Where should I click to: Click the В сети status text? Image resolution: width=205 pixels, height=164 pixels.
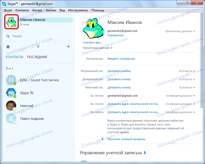click(x=24, y=24)
